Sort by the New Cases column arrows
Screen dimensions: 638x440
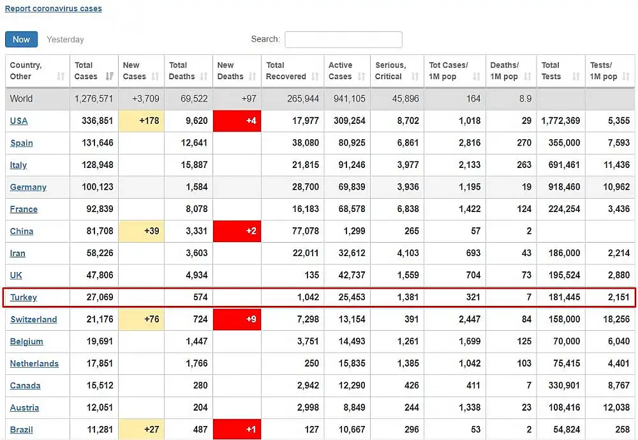pyautogui.click(x=155, y=76)
